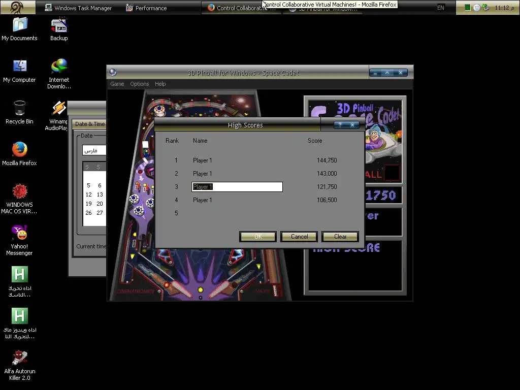Click the EN language indicator
Image resolution: width=520 pixels, height=390 pixels.
(440, 8)
